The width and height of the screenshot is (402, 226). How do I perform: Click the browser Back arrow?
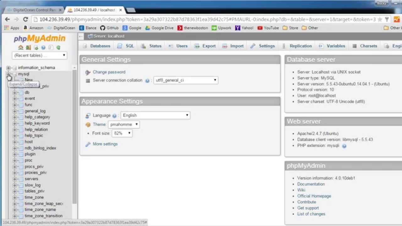coord(7,19)
